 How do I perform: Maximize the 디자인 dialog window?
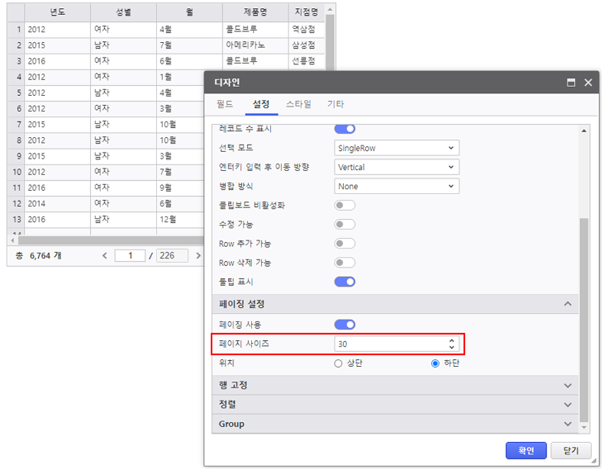click(571, 83)
